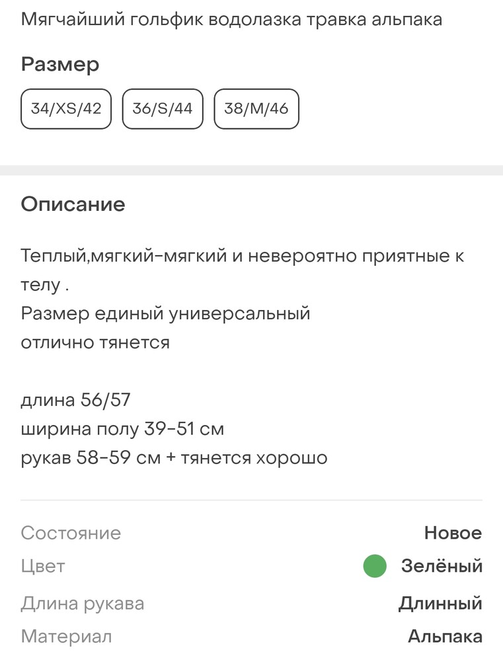The width and height of the screenshot is (503, 661).
Task: Click the Описание section heading
Action: [x=73, y=204]
